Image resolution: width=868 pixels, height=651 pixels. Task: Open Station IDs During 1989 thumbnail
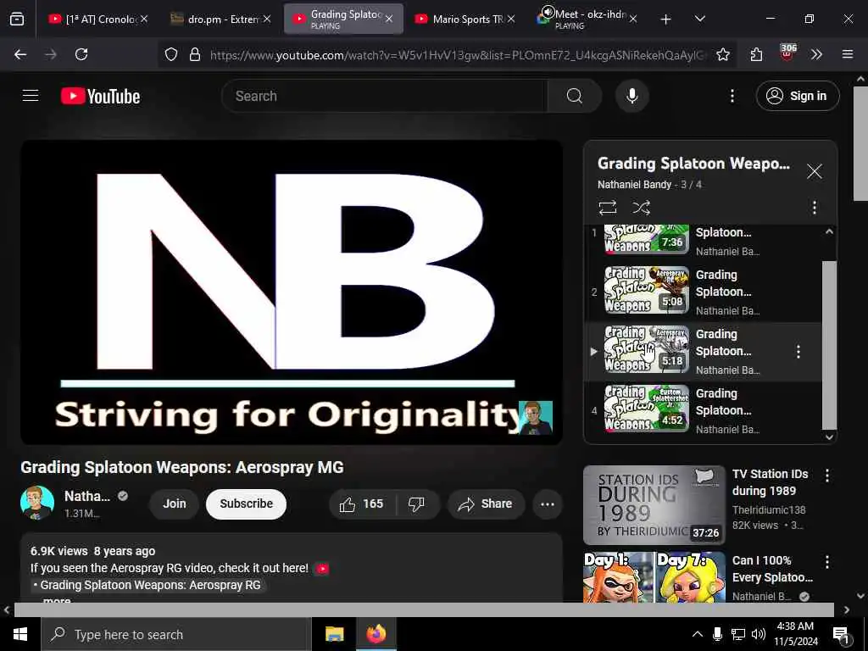pyautogui.click(x=654, y=505)
